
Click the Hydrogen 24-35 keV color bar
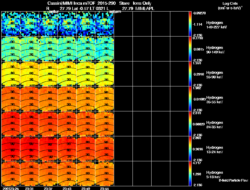[x=190, y=124]
